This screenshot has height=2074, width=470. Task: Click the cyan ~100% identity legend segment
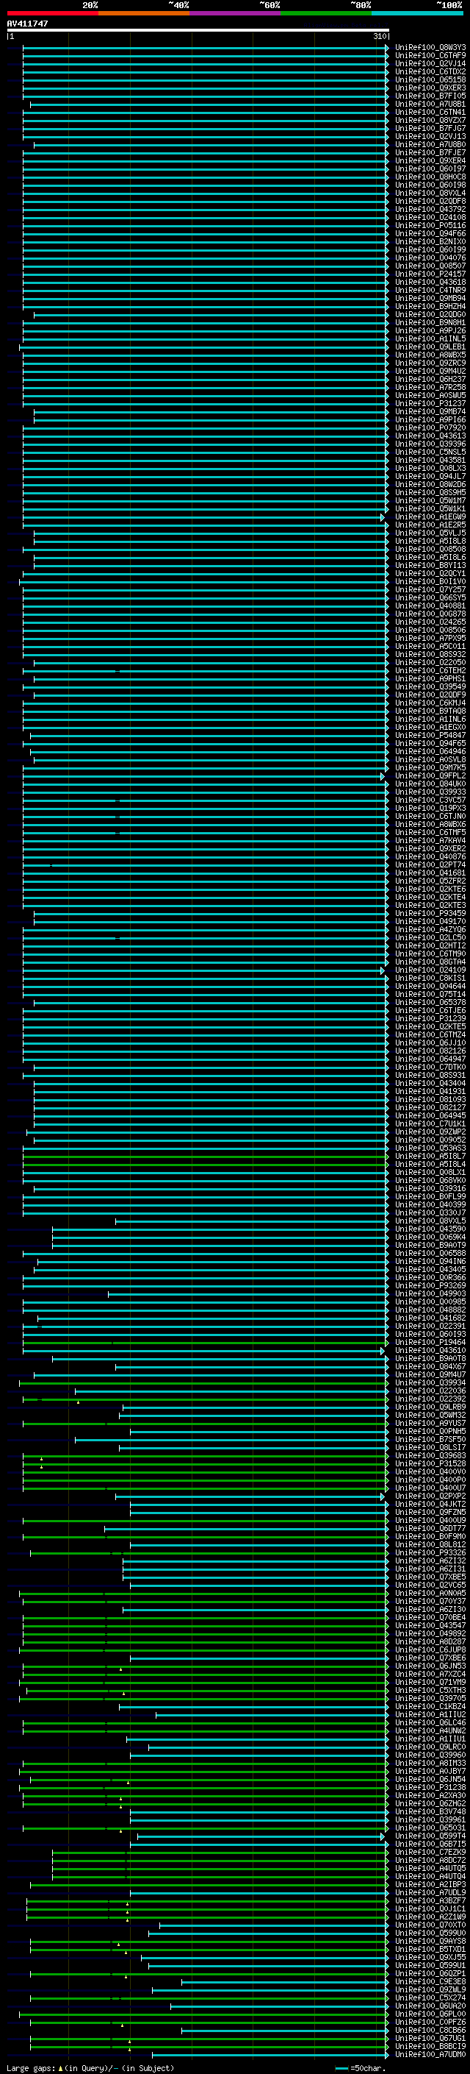pyautogui.click(x=418, y=13)
